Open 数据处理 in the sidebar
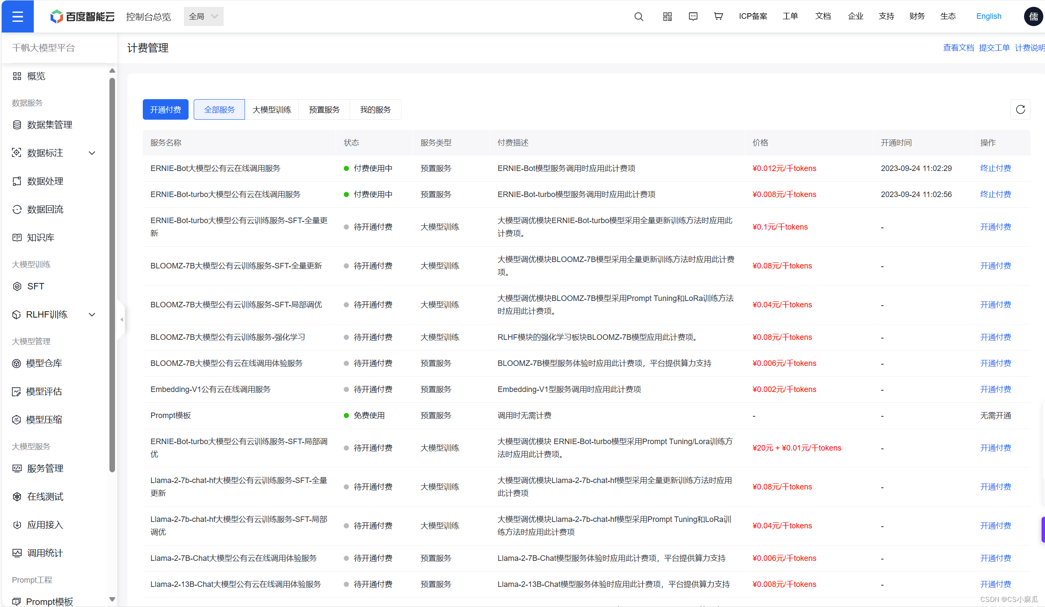 [38, 181]
